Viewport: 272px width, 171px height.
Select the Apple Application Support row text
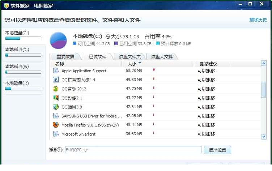pyautogui.click(x=84, y=71)
